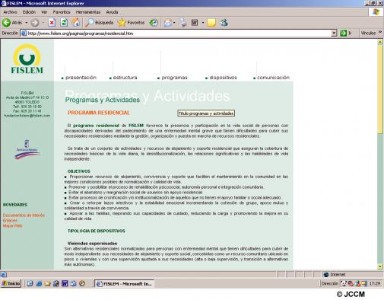Open Búsqueda search tool
This screenshot has height=300, width=384.
click(x=100, y=23)
